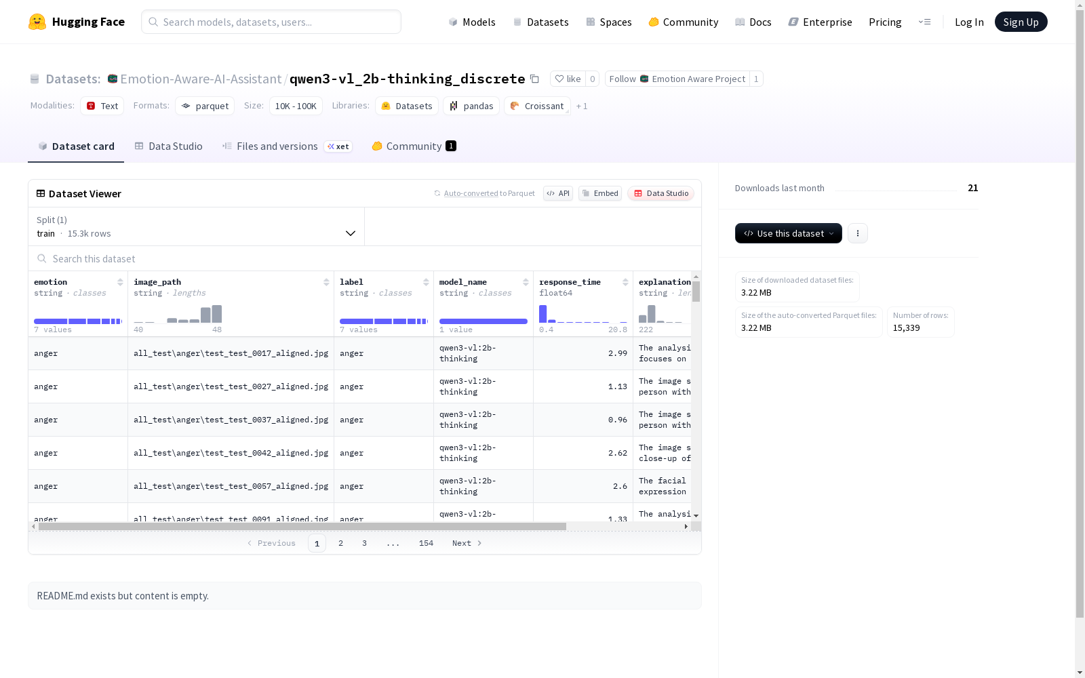Sort the emotion column using its sort icon
The height and width of the screenshot is (678, 1085).
pyautogui.click(x=120, y=282)
